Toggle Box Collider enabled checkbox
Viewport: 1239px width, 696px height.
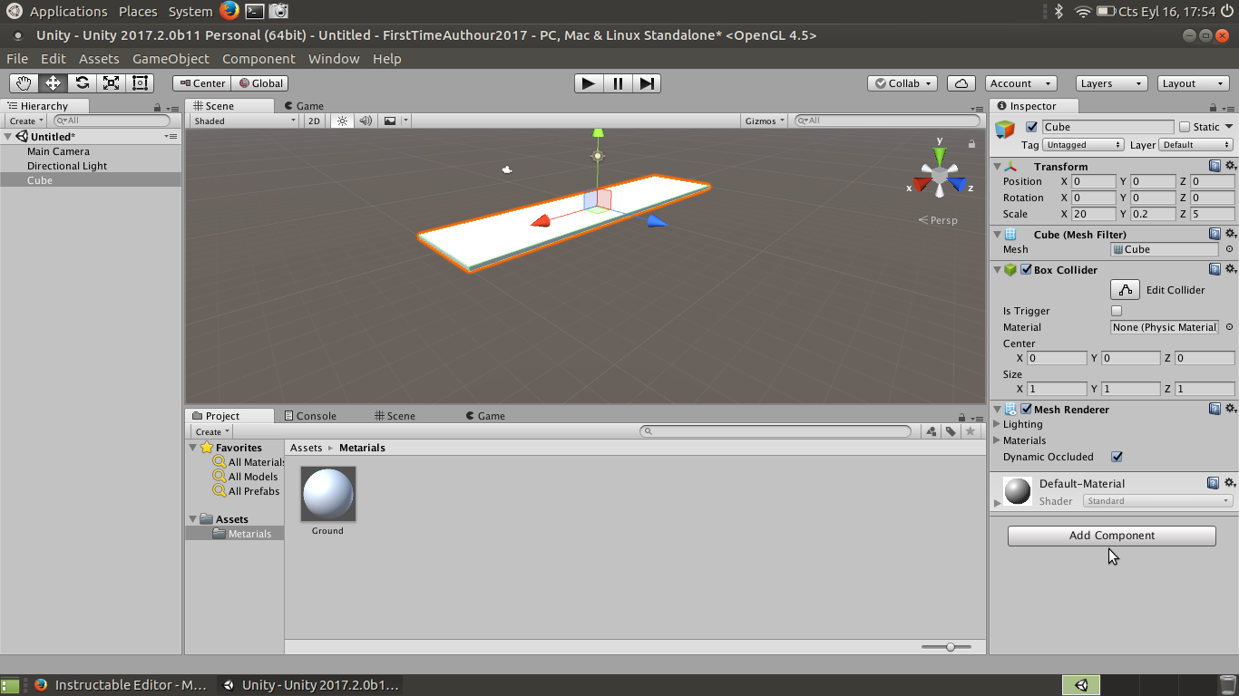(1026, 269)
